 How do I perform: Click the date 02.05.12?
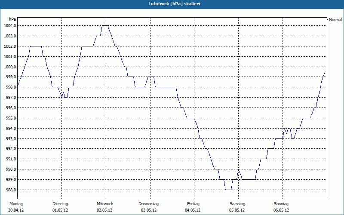pyautogui.click(x=104, y=210)
